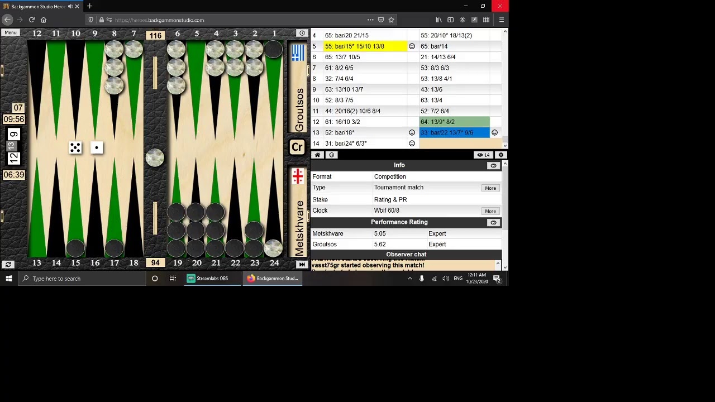The width and height of the screenshot is (715, 402).
Task: Open the Firefox library icon
Action: (438, 20)
